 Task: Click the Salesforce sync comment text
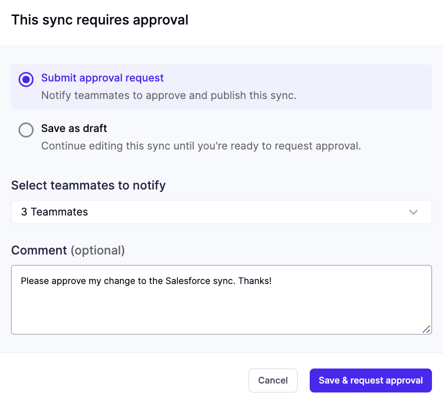click(145, 280)
